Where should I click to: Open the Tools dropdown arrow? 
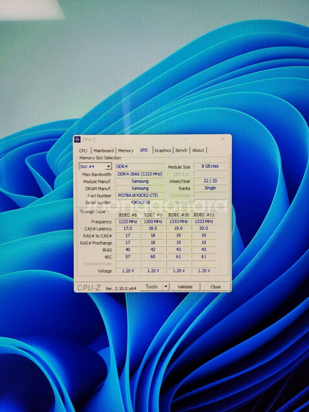coord(166,287)
